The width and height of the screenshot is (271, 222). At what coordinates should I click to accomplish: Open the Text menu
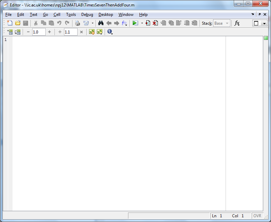33,15
